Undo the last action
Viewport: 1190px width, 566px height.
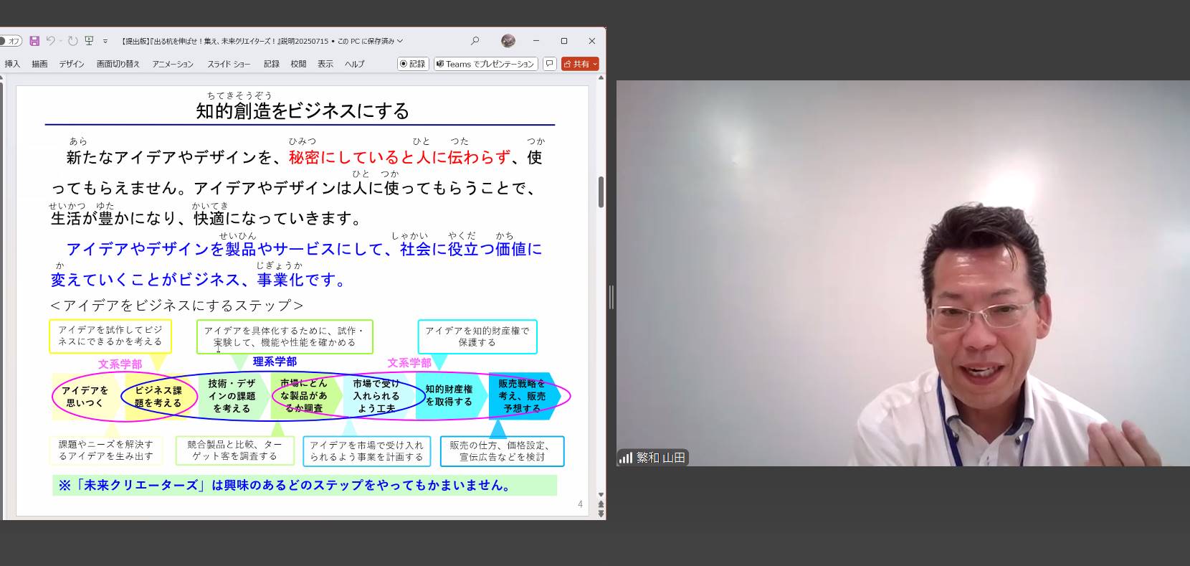[51, 41]
